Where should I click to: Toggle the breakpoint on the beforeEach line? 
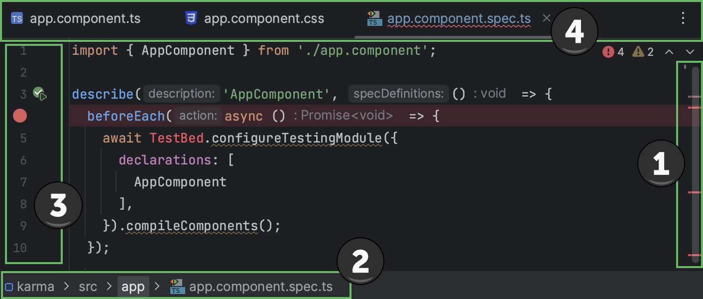click(19, 116)
